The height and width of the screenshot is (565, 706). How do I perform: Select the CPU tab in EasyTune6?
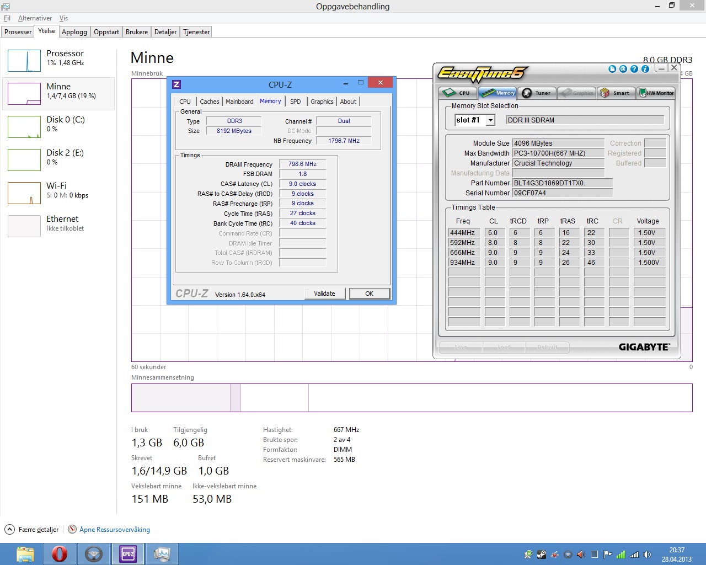tap(458, 93)
